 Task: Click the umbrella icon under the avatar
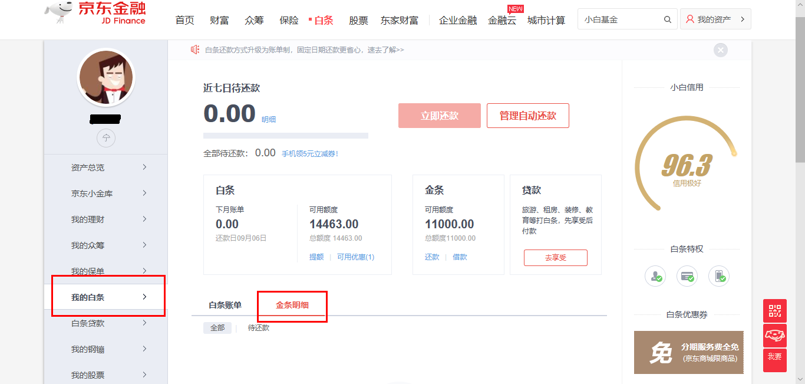(x=106, y=138)
